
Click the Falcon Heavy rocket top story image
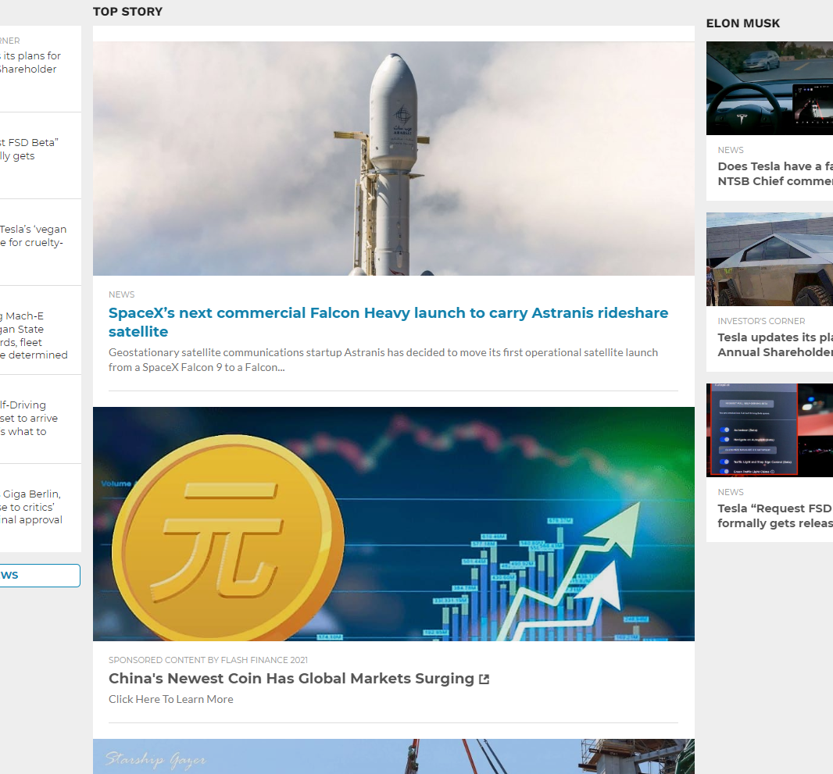click(394, 159)
